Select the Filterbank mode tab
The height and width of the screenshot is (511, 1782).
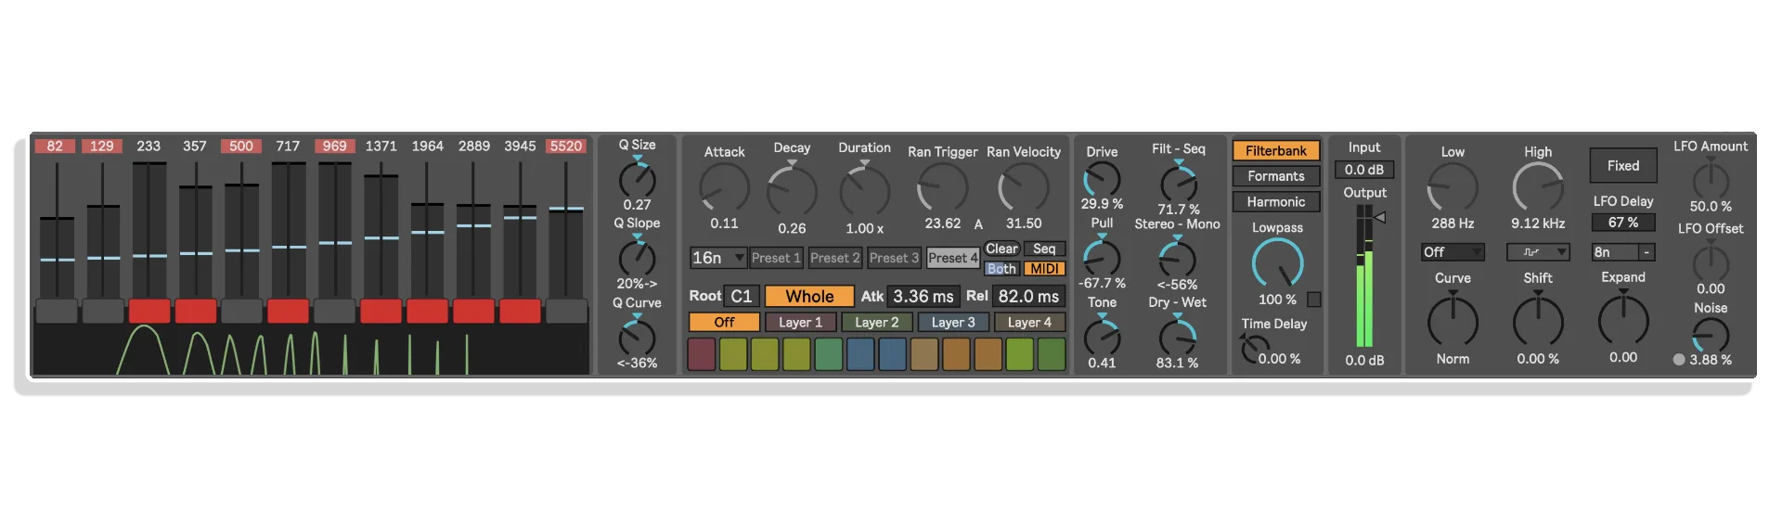point(1276,150)
